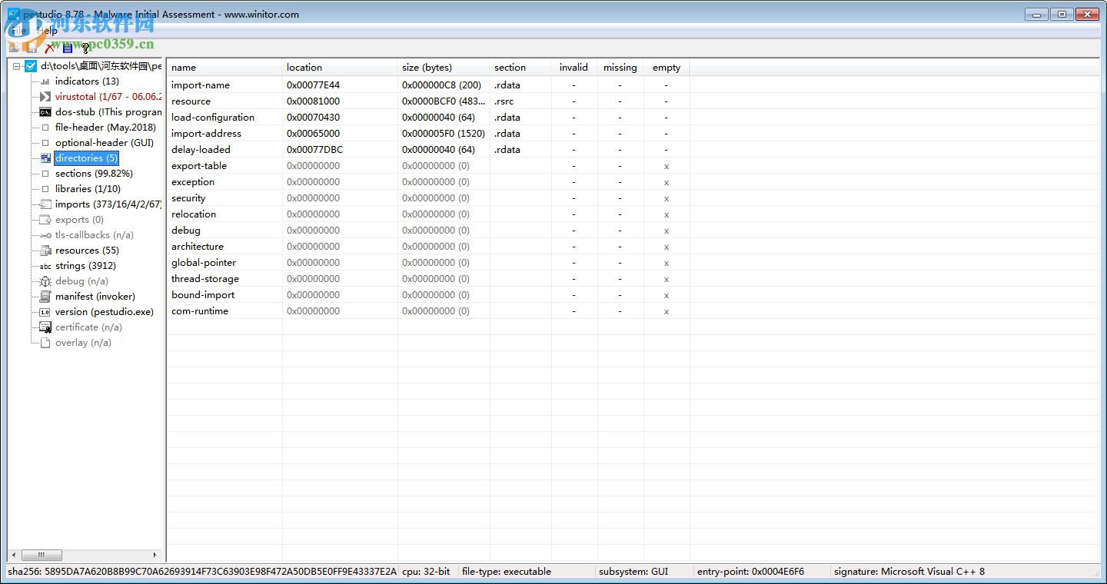This screenshot has height=584, width=1107.
Task: Click the exports arrow-out icon
Action: click(45, 220)
